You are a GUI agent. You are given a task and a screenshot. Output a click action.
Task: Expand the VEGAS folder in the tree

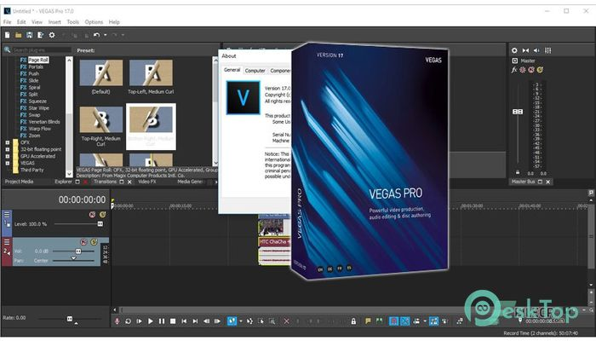pos(7,163)
